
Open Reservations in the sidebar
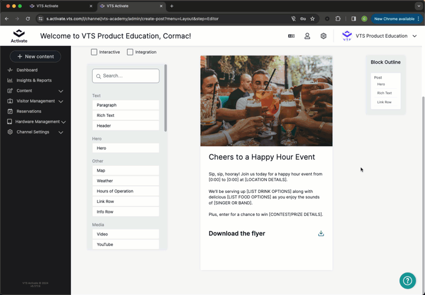pyautogui.click(x=29, y=111)
